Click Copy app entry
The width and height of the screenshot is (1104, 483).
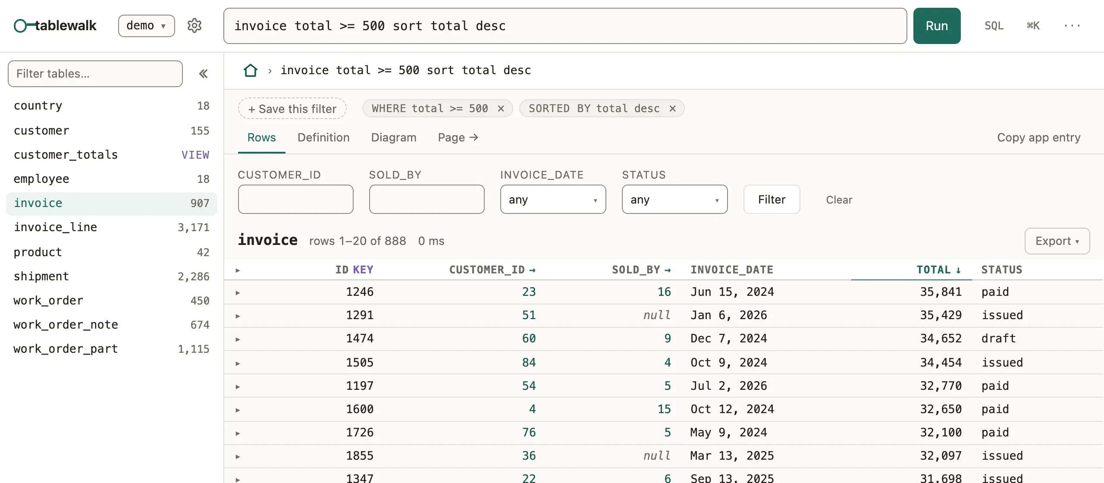[x=1038, y=138]
